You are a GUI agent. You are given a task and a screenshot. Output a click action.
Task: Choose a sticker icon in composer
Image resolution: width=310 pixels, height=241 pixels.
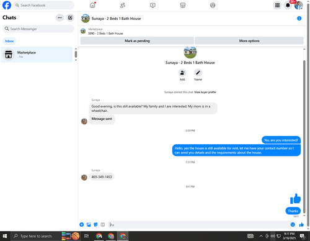point(95,225)
